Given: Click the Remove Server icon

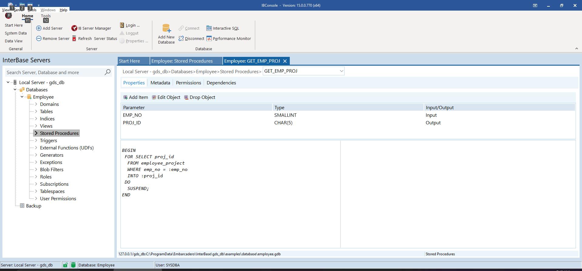Looking at the screenshot, I should 39,38.
